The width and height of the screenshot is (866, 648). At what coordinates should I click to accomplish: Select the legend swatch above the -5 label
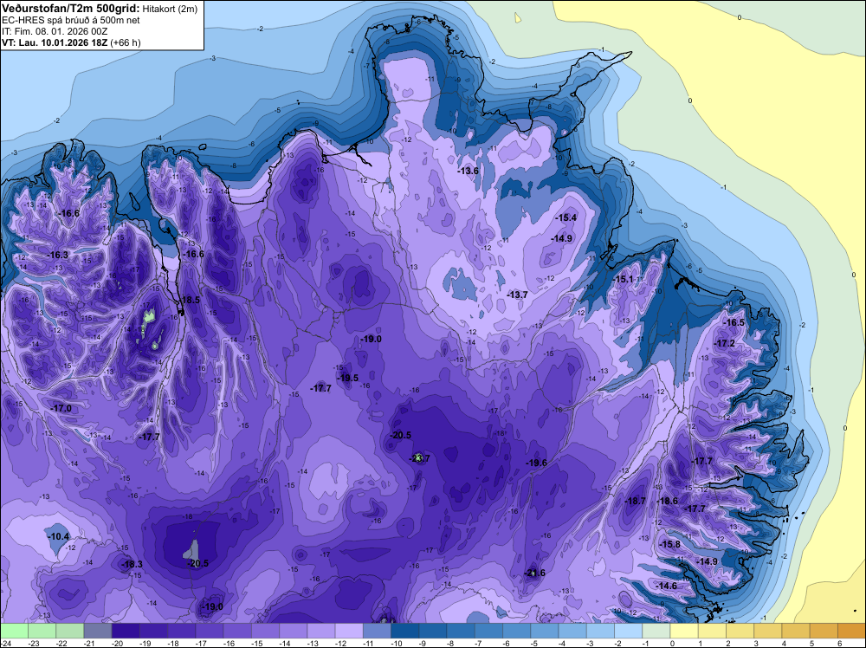tap(545, 631)
